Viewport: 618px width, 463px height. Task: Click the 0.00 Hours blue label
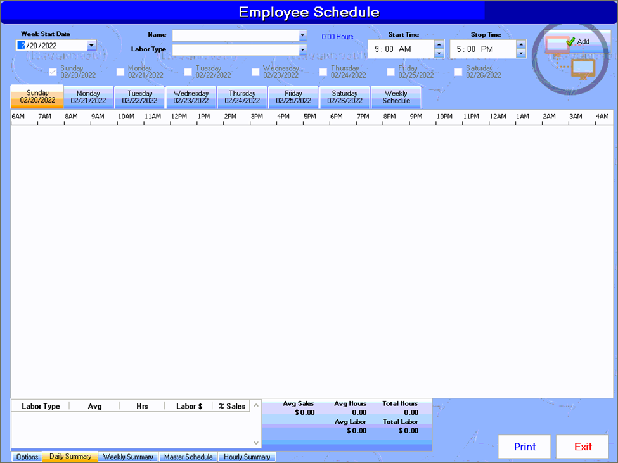[x=337, y=37]
